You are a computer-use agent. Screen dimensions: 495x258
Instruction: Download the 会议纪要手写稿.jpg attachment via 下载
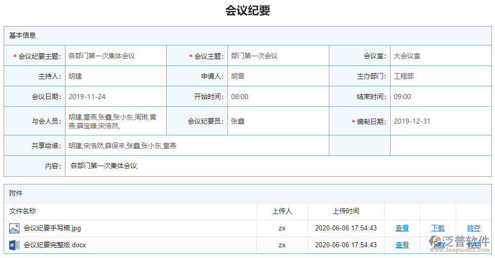pyautogui.click(x=438, y=228)
